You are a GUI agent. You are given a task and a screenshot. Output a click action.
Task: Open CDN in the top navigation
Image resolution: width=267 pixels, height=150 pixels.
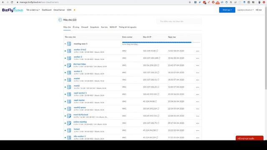[69, 10]
